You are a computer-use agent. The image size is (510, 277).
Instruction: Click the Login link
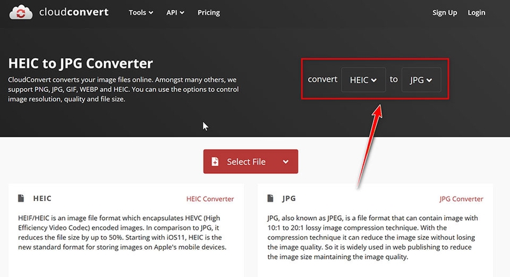(x=476, y=13)
